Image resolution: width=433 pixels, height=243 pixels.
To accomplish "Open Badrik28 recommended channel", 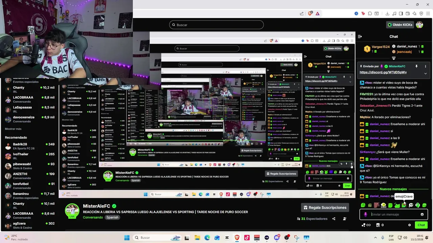I will tap(29, 146).
